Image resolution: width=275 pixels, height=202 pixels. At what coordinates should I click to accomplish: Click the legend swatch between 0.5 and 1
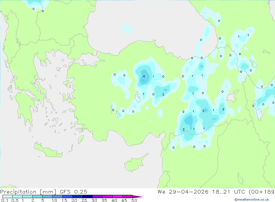point(18,196)
